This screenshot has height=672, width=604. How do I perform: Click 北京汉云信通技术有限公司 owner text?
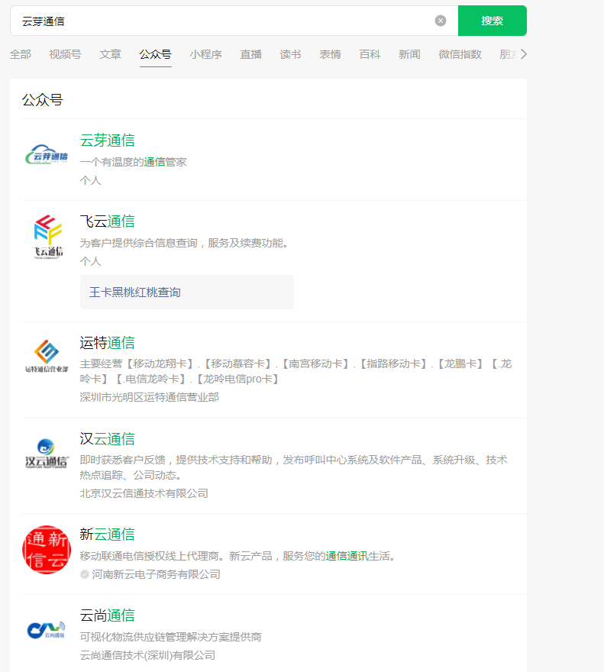click(144, 493)
